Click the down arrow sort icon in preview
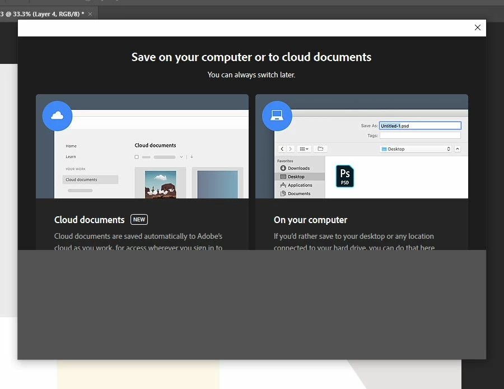This screenshot has height=389, width=504. [x=192, y=157]
